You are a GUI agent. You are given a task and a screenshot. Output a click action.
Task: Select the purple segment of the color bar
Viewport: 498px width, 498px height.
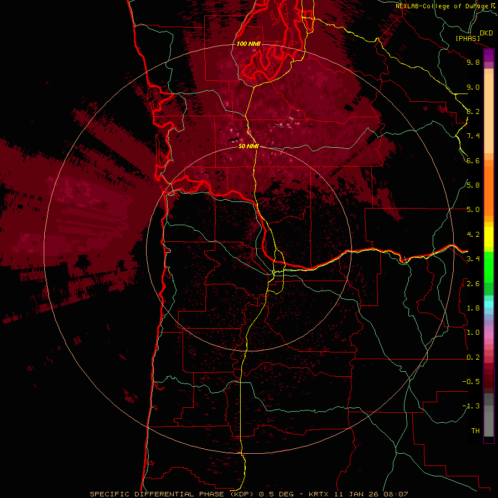(489, 55)
